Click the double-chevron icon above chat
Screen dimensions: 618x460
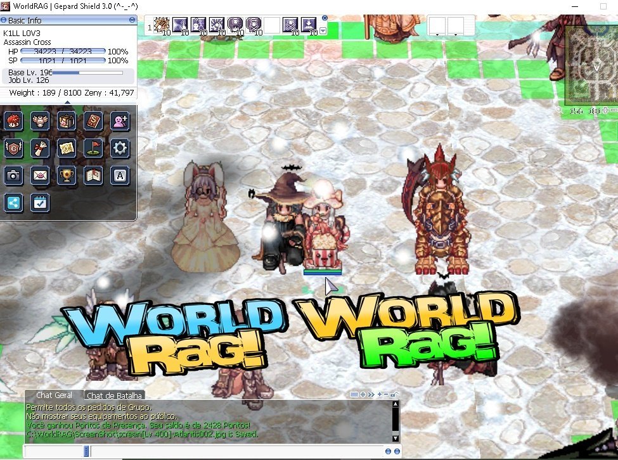pyautogui.click(x=371, y=394)
